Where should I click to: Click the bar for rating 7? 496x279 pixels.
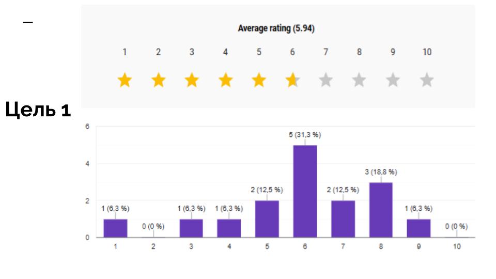tap(343, 219)
